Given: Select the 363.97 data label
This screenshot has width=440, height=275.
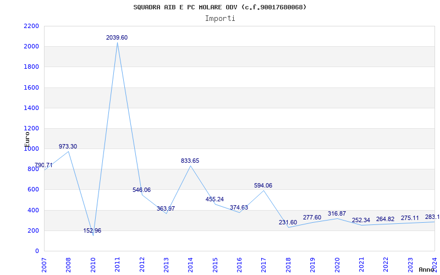Looking at the screenshot, I should point(166,209).
